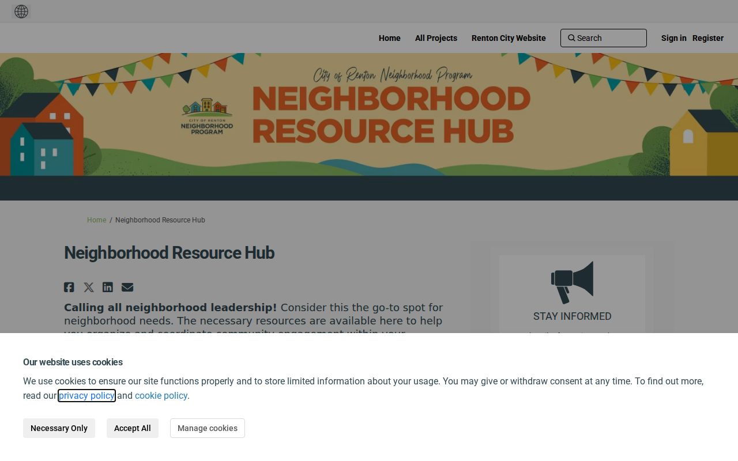This screenshot has width=738, height=461.
Task: Share the page on LinkedIn
Action: point(108,287)
